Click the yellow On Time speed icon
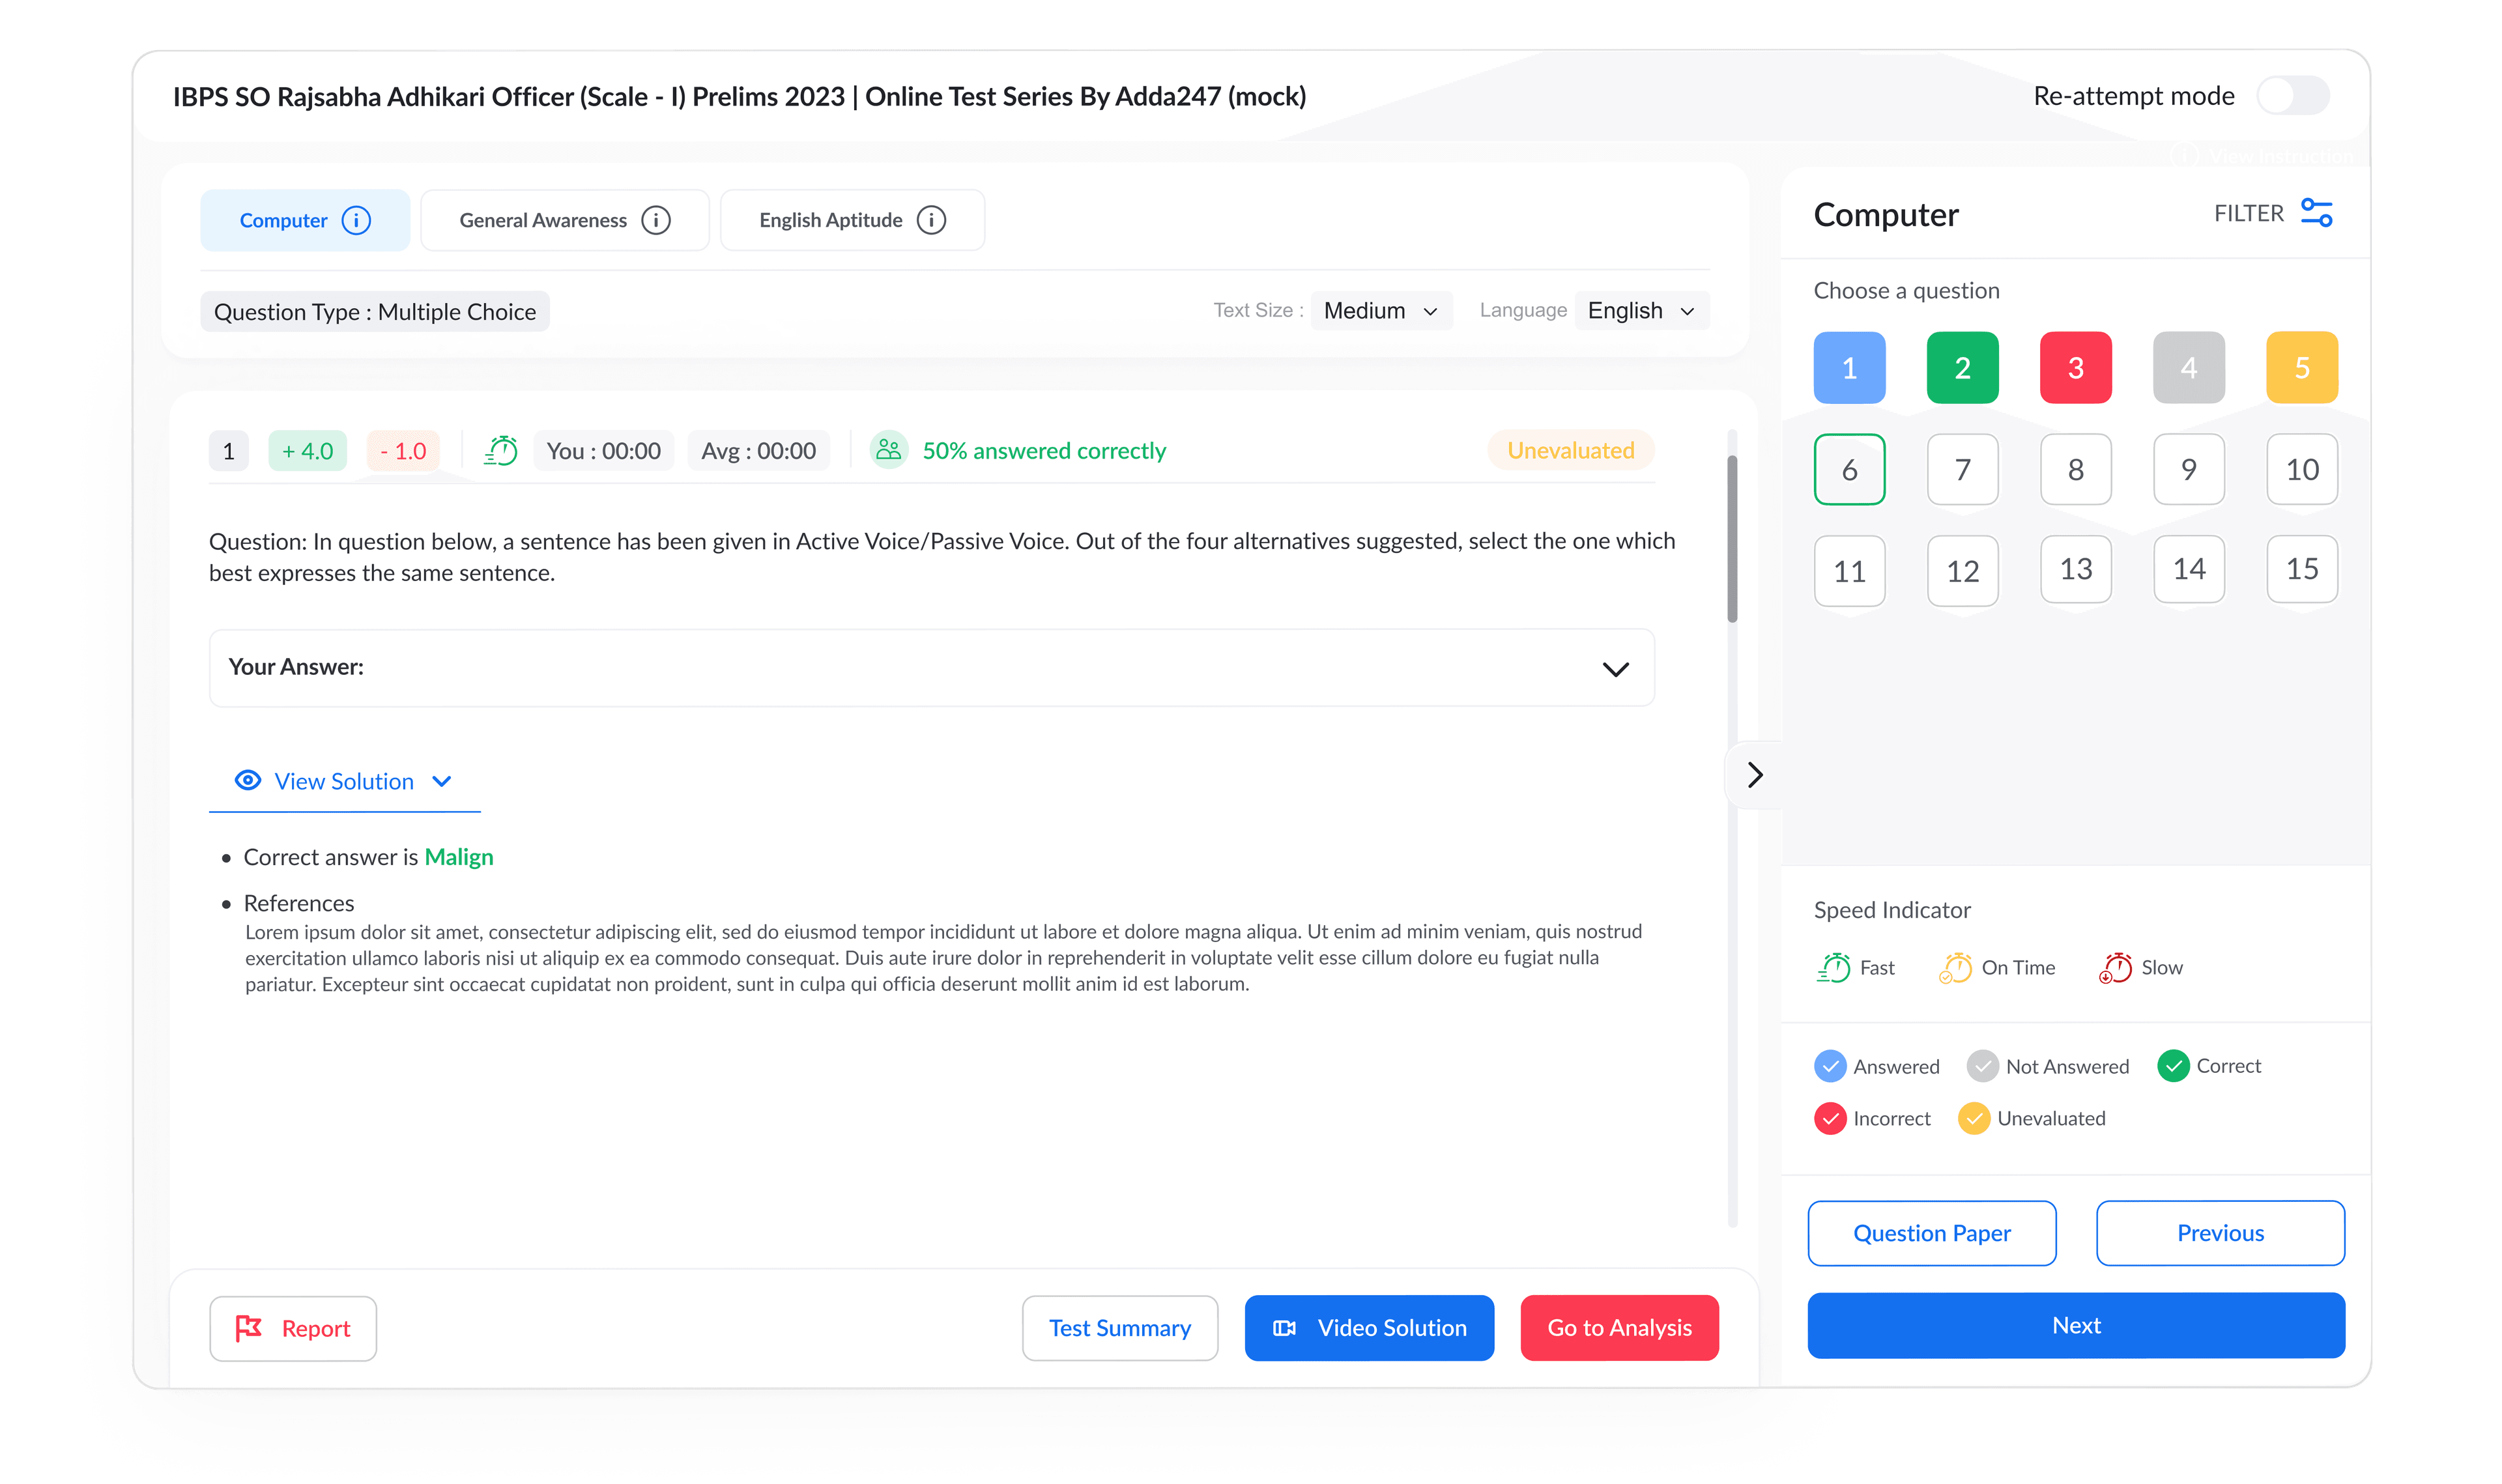This screenshot has width=2502, height=1484. (x=1955, y=968)
